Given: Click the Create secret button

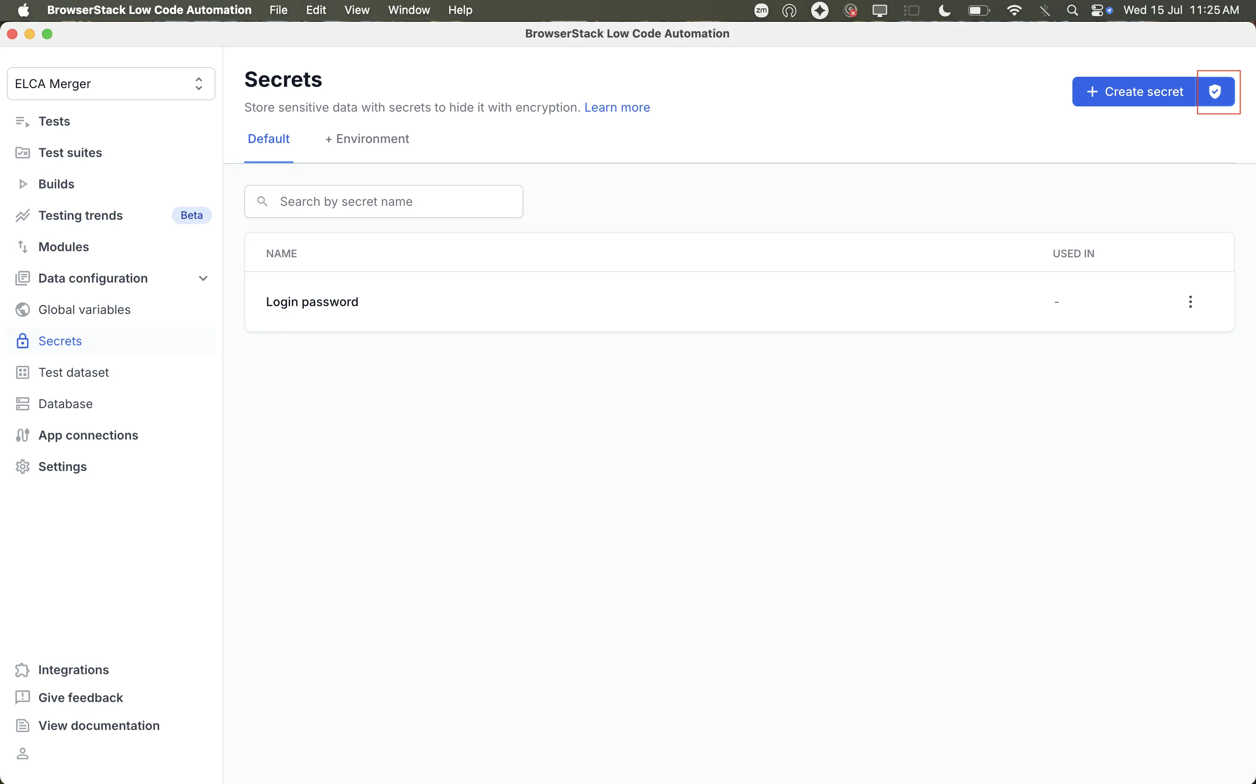Looking at the screenshot, I should click(x=1134, y=92).
